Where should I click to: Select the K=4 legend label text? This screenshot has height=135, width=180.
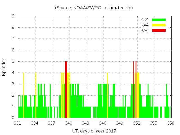tap(145, 25)
